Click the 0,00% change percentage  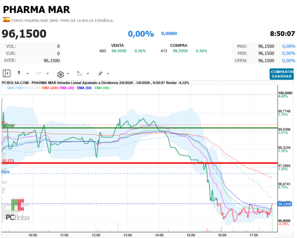click(x=141, y=34)
